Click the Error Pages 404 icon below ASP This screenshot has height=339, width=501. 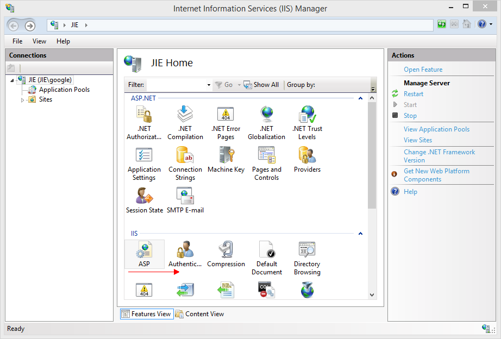(144, 290)
